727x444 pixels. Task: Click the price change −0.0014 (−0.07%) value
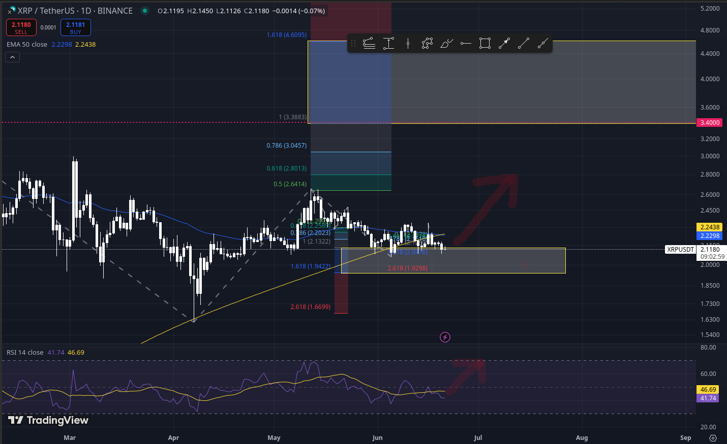(x=298, y=11)
